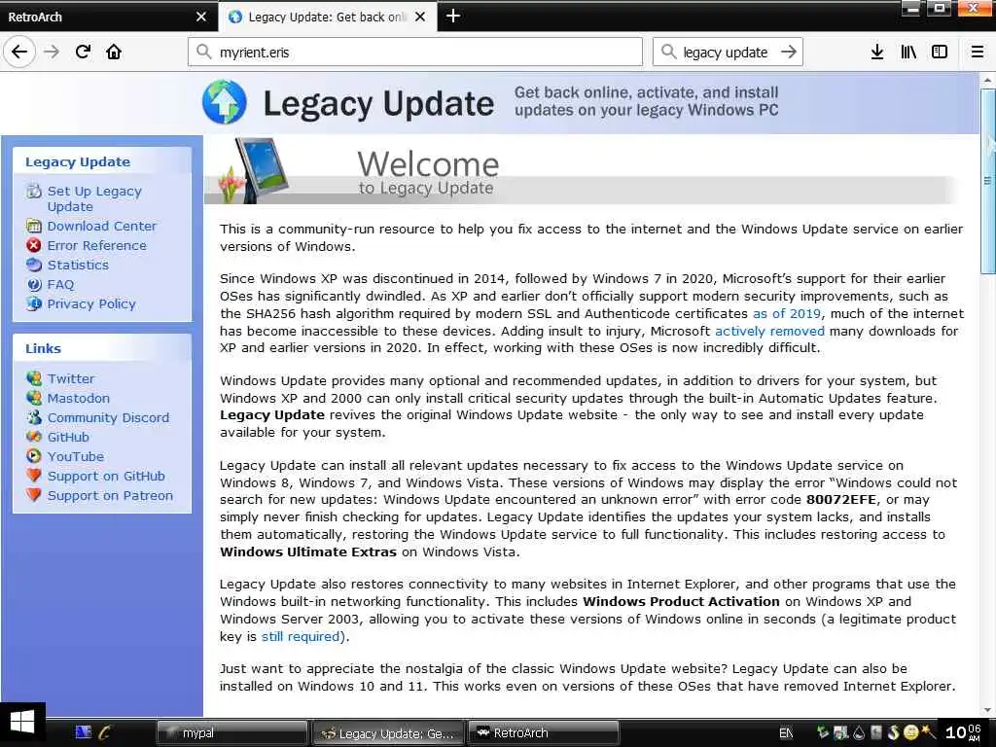Close the Legacy Update tab

420,17
